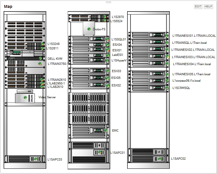
Task: Select the L1TRAINESX05 status icon
Action: [x=167, y=74]
